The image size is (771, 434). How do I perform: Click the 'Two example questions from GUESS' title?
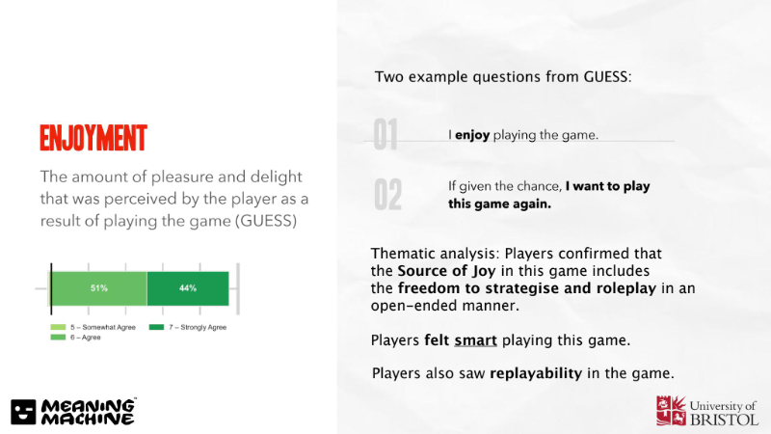tap(503, 77)
